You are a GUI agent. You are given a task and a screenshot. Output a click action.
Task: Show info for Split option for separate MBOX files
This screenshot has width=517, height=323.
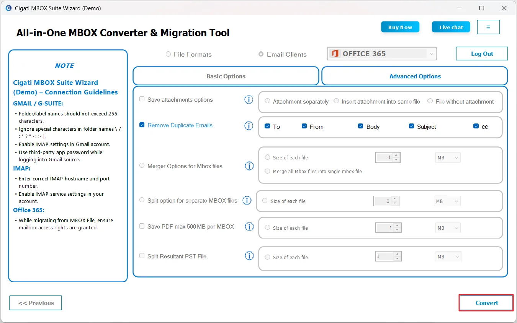pos(247,200)
